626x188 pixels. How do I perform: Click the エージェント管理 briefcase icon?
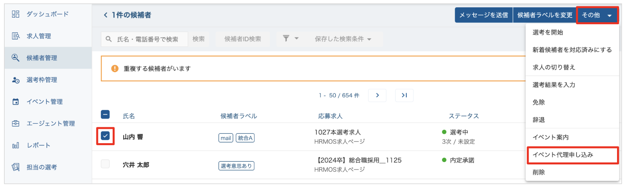pos(16,124)
